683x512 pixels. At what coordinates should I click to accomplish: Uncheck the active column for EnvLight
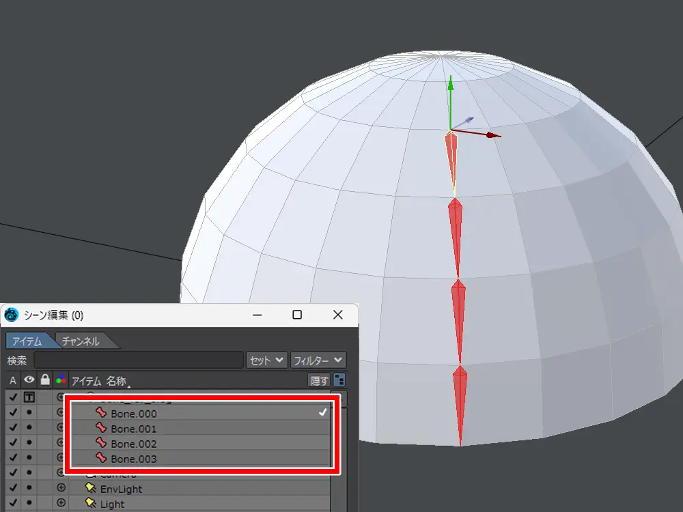point(13,489)
